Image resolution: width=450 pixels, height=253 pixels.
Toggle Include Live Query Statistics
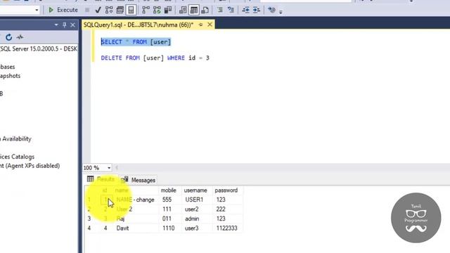point(157,10)
